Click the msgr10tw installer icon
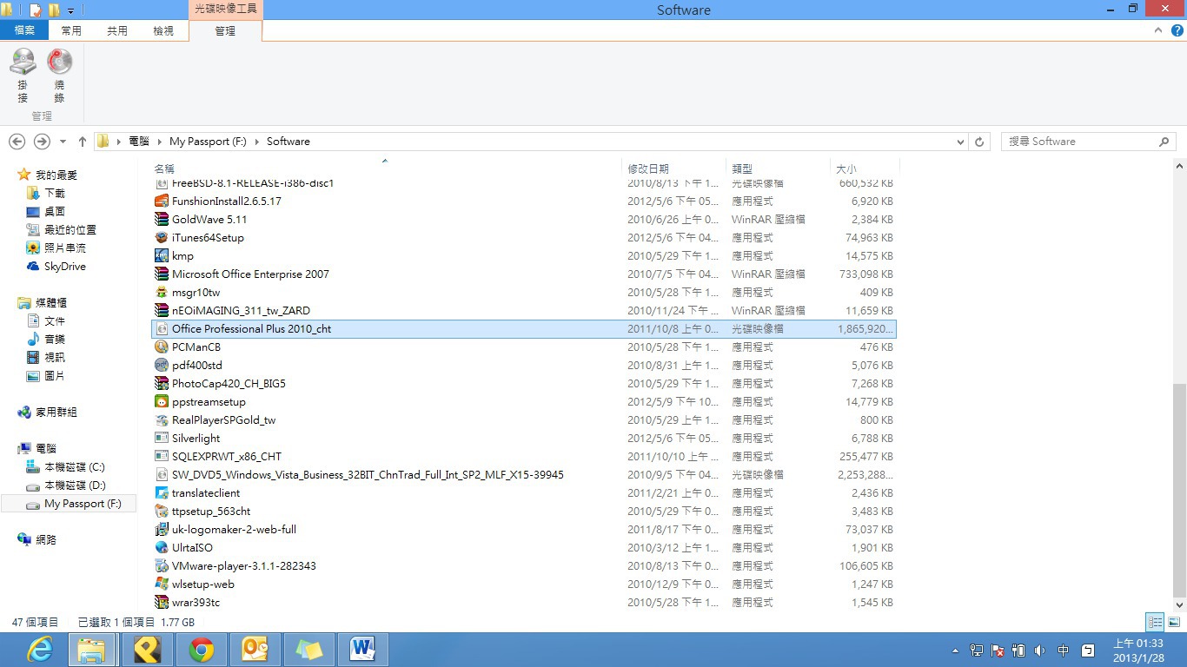Viewport: 1187px width, 667px height. [162, 293]
